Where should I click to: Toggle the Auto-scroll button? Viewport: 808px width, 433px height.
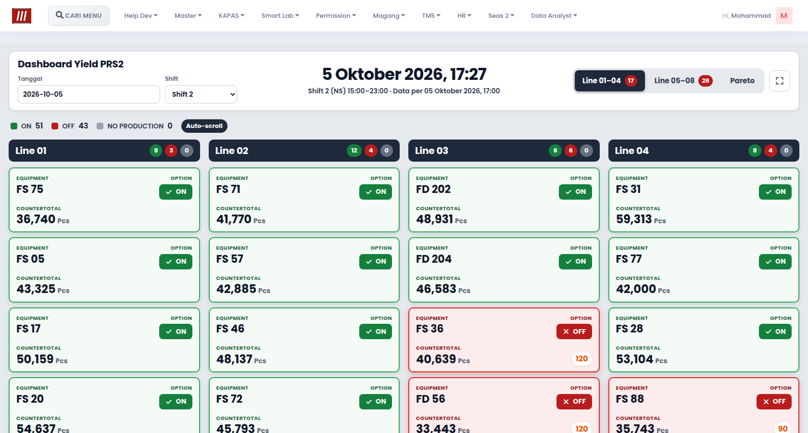(204, 126)
